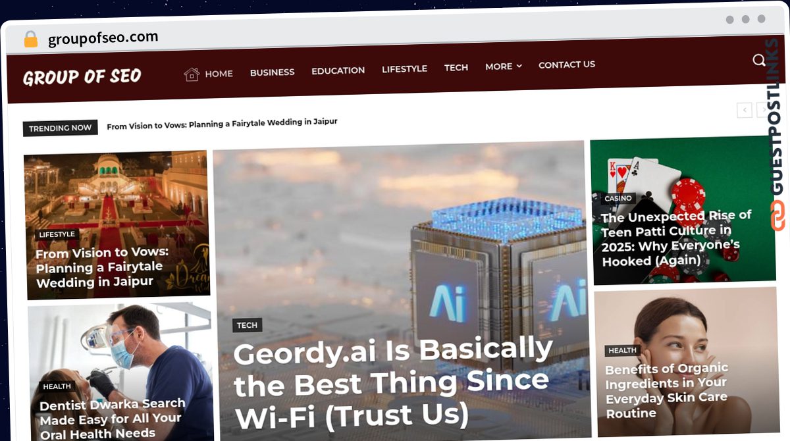
Task: Expand the More dropdown menu
Action: (504, 66)
